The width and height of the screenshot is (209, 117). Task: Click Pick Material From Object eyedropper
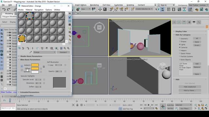click(x=31, y=52)
